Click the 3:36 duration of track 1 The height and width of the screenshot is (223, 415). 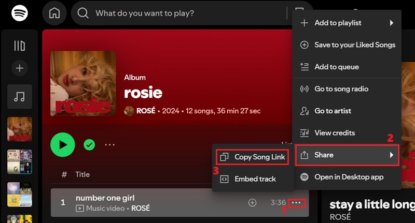[278, 202]
